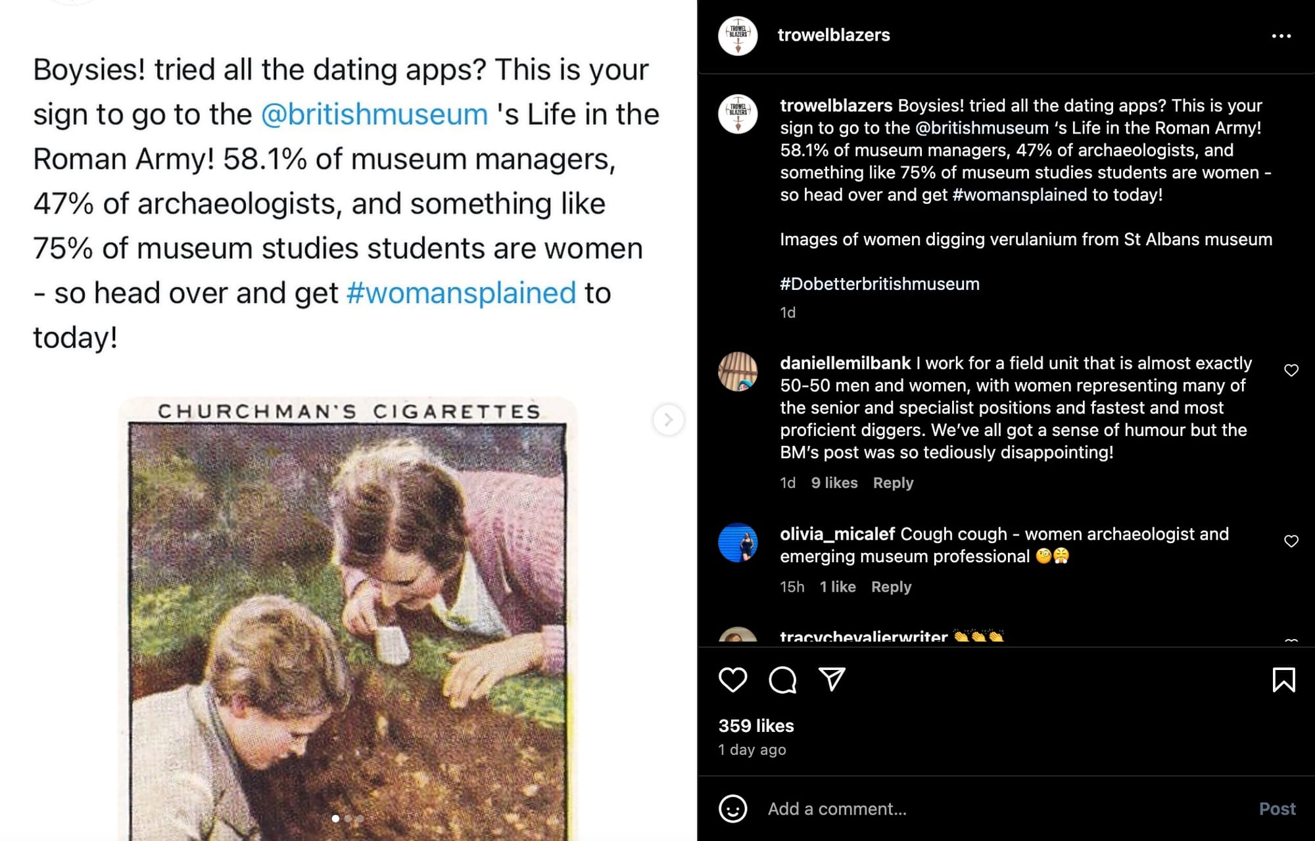Open the three-dot more options menu

click(1281, 36)
